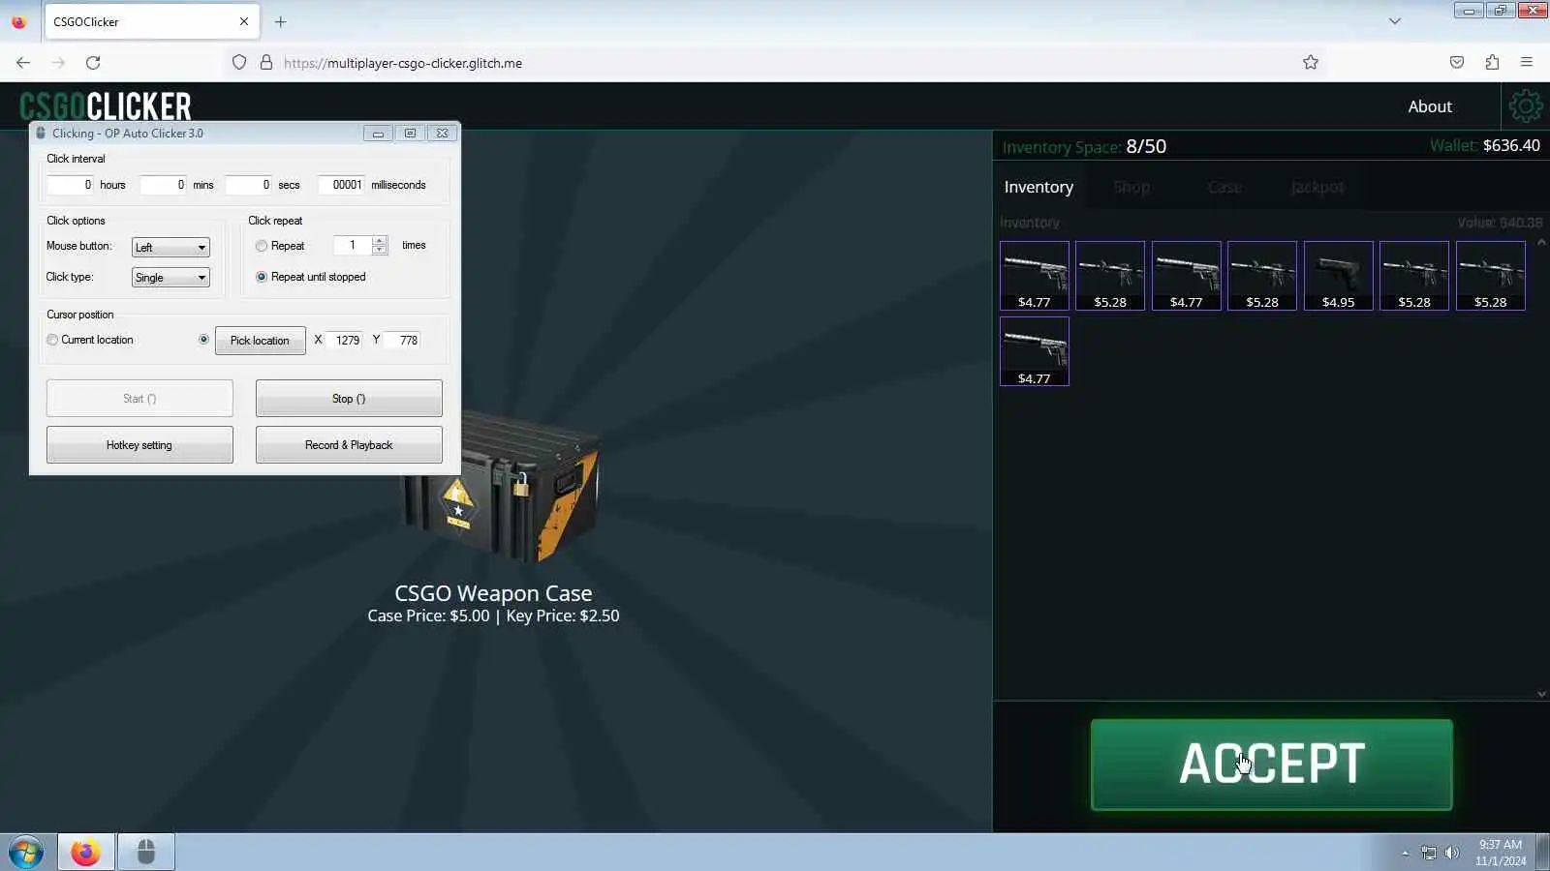1550x871 pixels.
Task: Open the Windows Start menu
Action: click(x=26, y=853)
